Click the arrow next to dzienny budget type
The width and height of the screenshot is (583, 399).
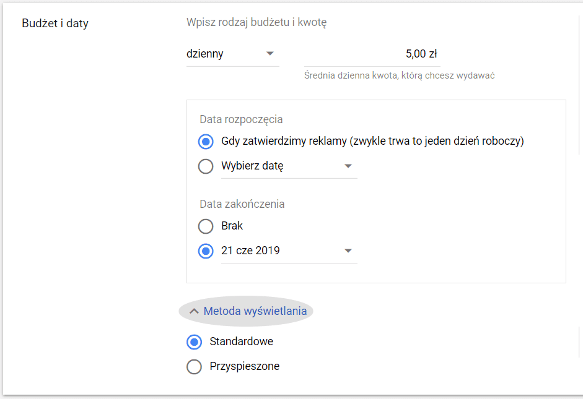tap(270, 54)
